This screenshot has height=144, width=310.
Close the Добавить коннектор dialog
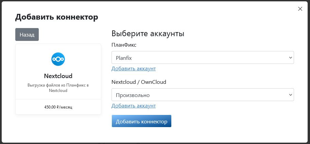(300, 9)
